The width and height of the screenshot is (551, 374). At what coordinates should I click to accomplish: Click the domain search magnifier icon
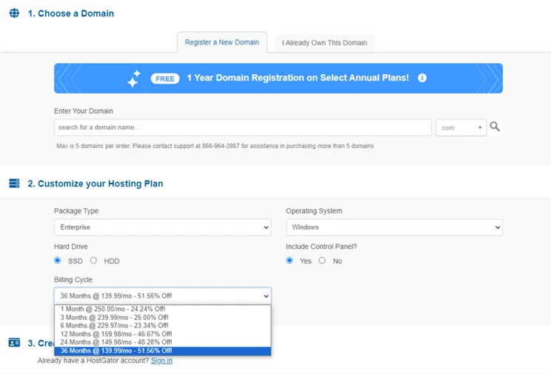click(x=495, y=127)
